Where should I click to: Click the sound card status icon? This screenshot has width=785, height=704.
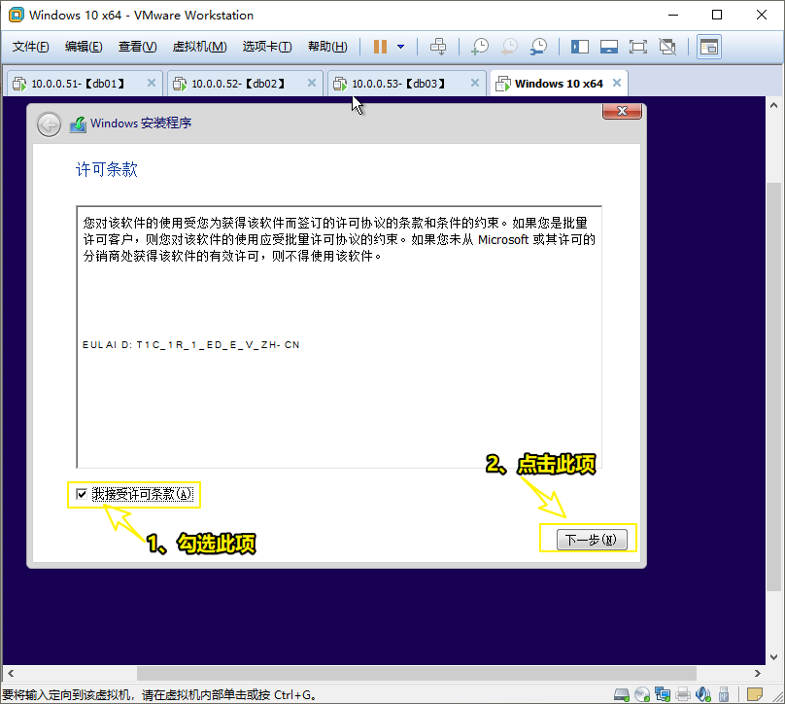coord(703,694)
